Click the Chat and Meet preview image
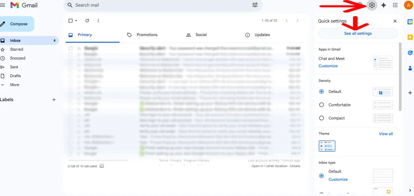 383,63
